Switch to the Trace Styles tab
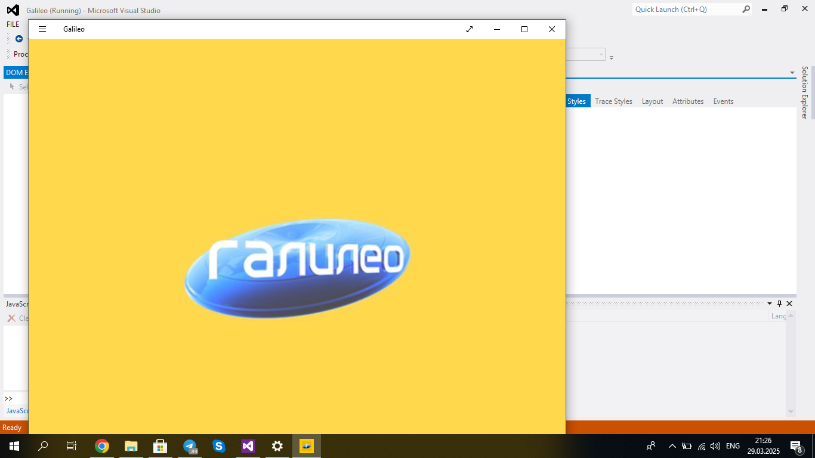 point(613,101)
